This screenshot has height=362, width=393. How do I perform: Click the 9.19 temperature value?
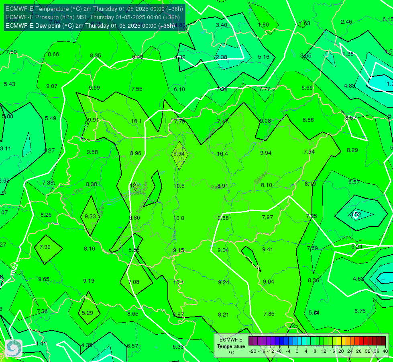[x=89, y=281]
